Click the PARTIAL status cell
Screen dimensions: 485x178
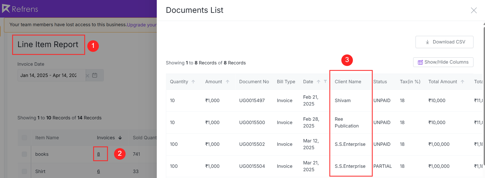coord(382,166)
